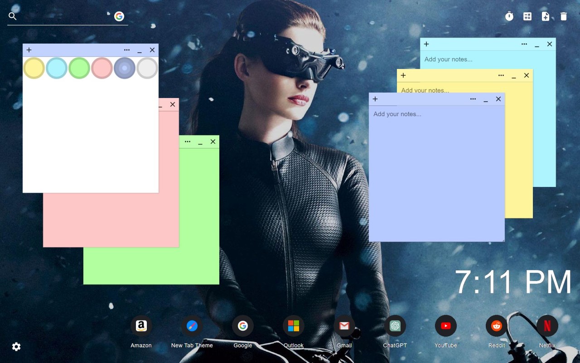Open the three-dot menu on the cyan note

[x=524, y=44]
